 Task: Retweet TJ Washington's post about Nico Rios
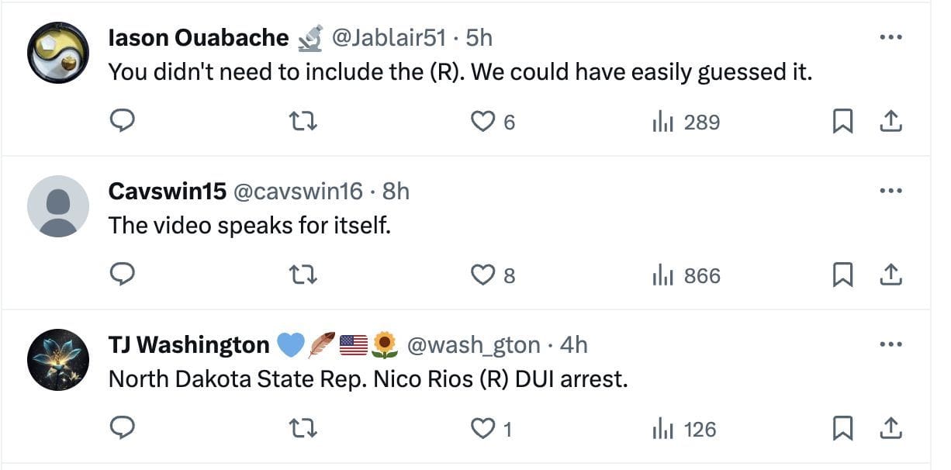304,429
